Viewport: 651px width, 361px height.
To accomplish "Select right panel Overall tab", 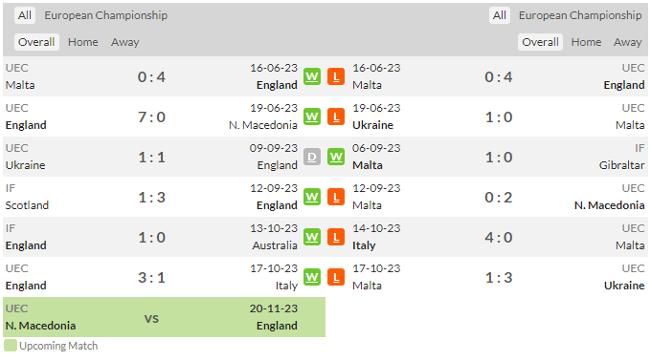I will 540,42.
